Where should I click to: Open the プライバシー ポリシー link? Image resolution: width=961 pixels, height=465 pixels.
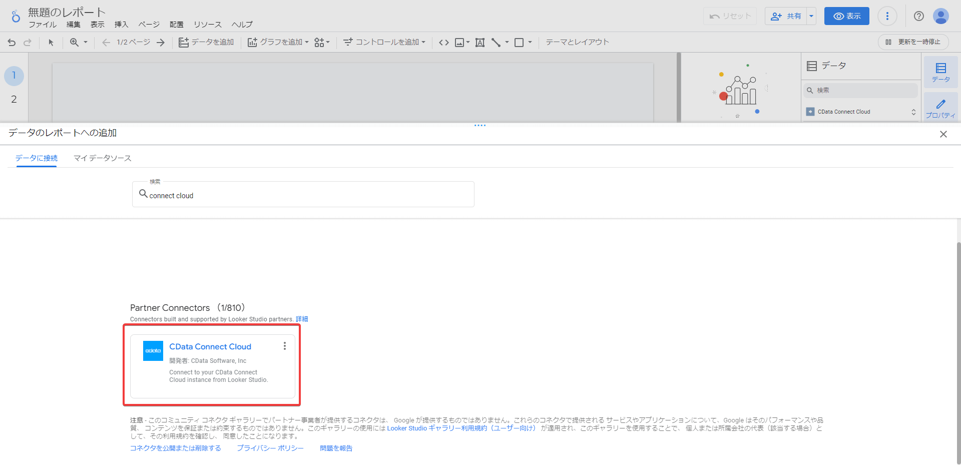click(270, 448)
